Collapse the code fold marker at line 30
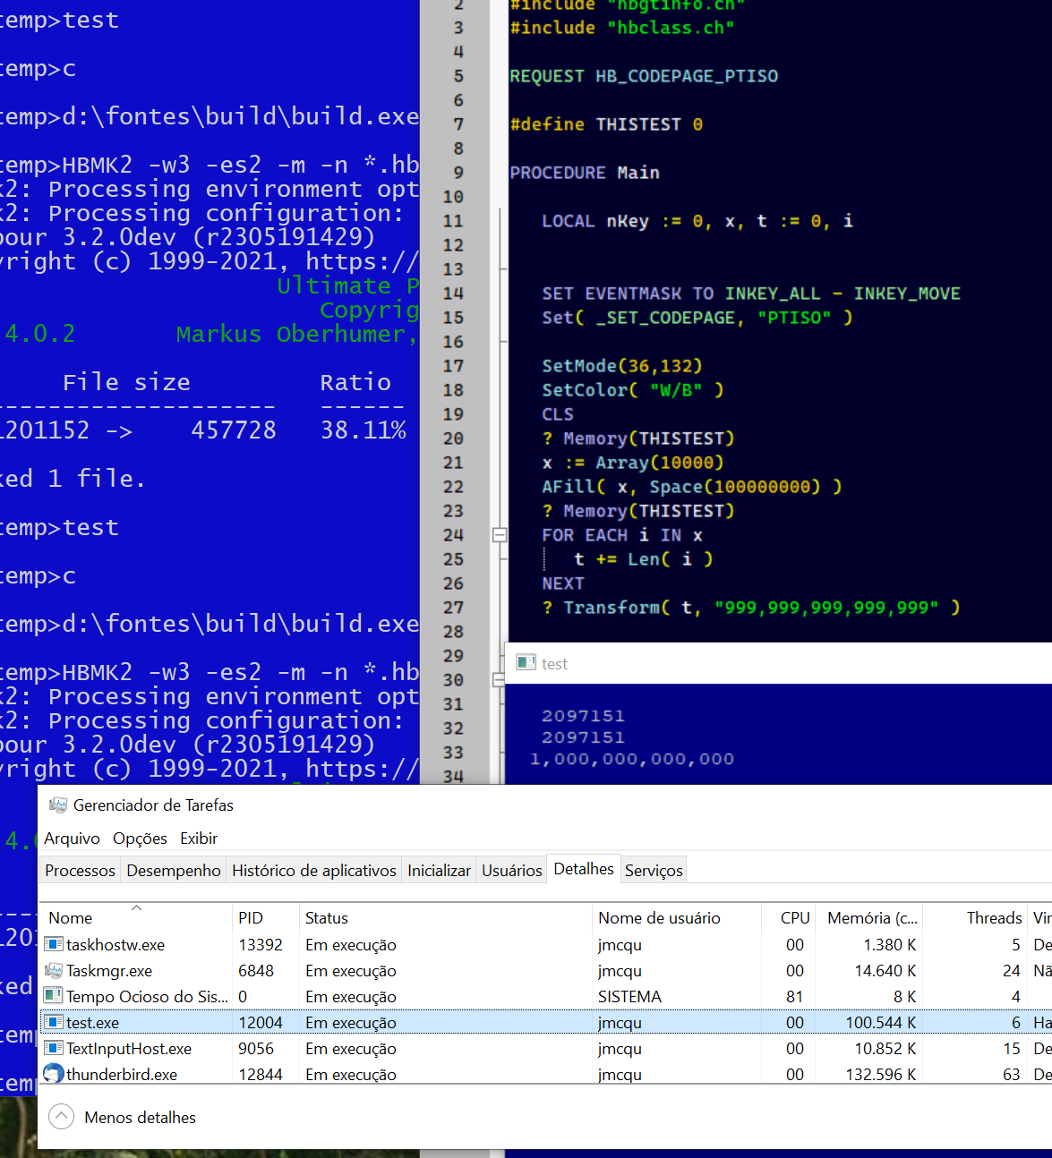 (500, 680)
